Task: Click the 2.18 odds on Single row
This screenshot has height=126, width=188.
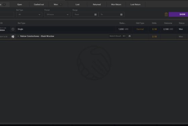Action: tap(154, 29)
